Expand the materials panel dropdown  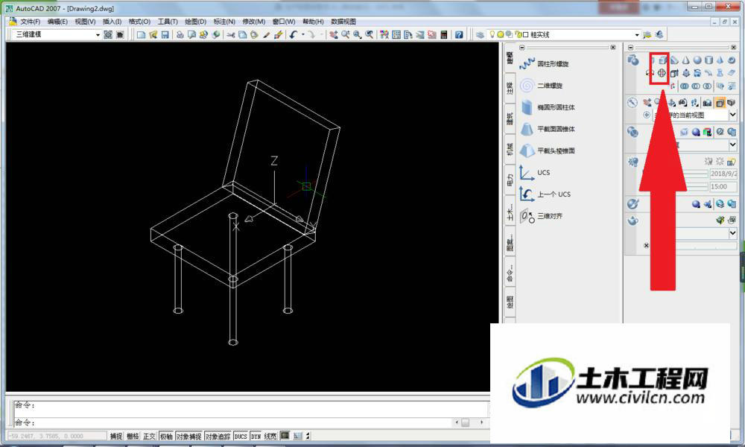[x=732, y=233]
